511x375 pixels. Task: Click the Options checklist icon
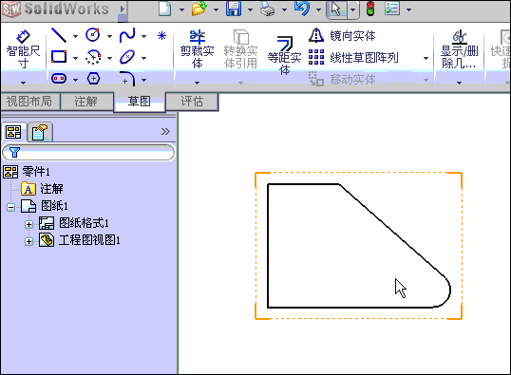392,9
